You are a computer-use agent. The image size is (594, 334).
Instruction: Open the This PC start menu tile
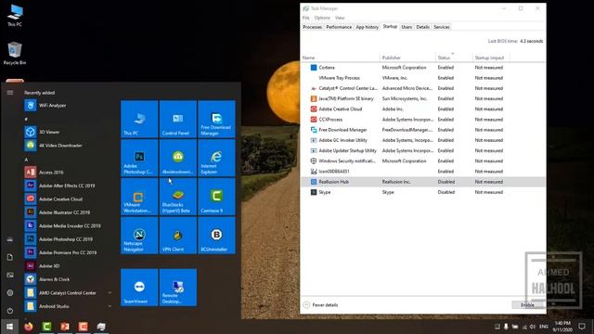(139, 119)
